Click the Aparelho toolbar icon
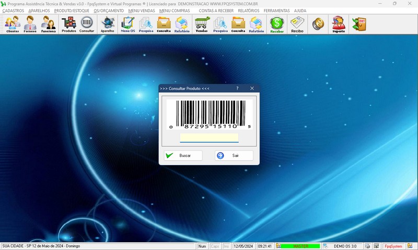Viewport: 418px width, 250px height. [108, 24]
